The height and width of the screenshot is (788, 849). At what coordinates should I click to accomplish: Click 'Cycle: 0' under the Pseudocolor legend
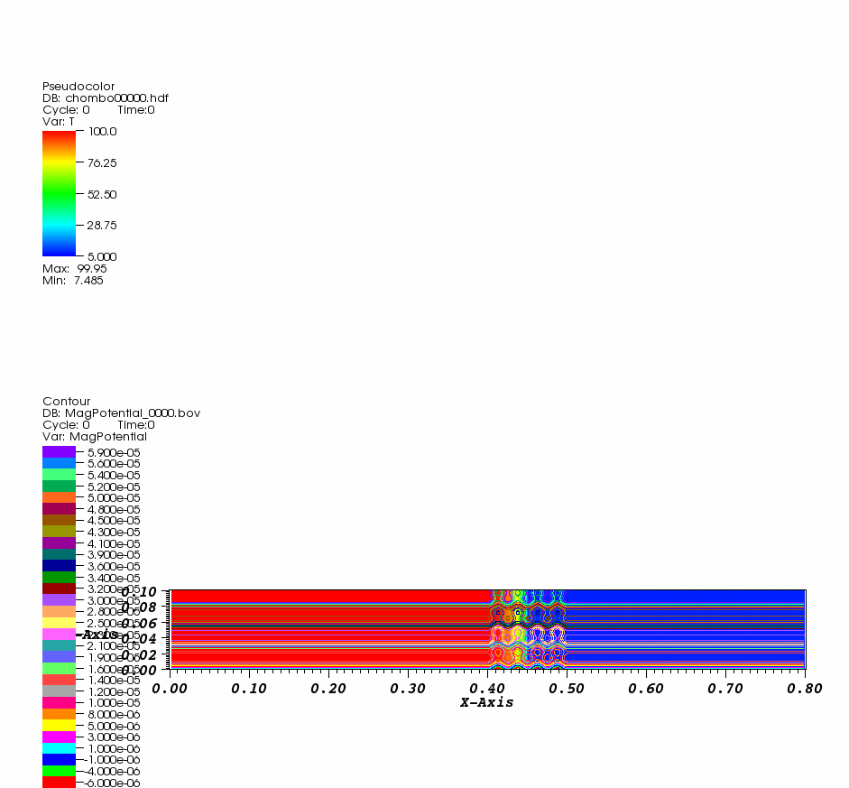(x=66, y=110)
